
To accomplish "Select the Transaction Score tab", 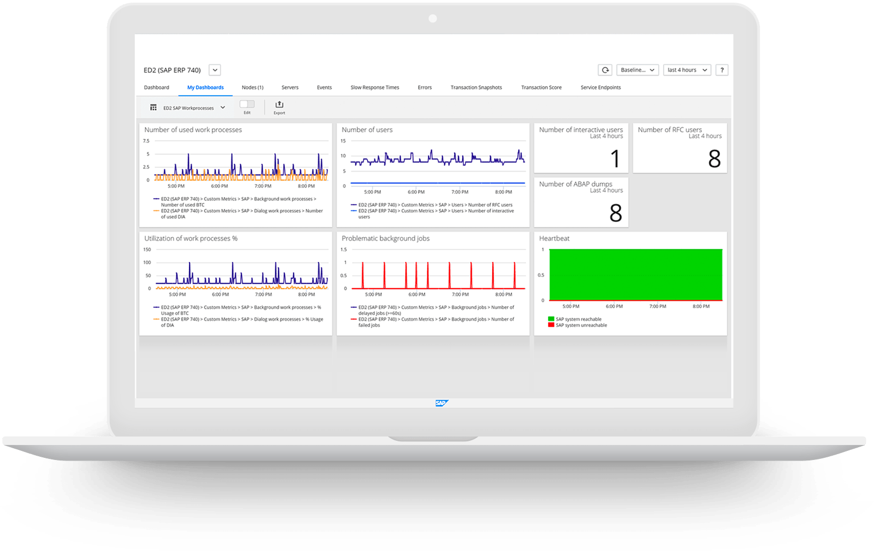I will 541,87.
